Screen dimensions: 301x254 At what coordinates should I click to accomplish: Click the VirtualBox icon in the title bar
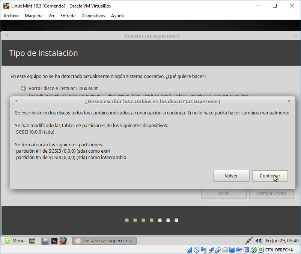6,6
